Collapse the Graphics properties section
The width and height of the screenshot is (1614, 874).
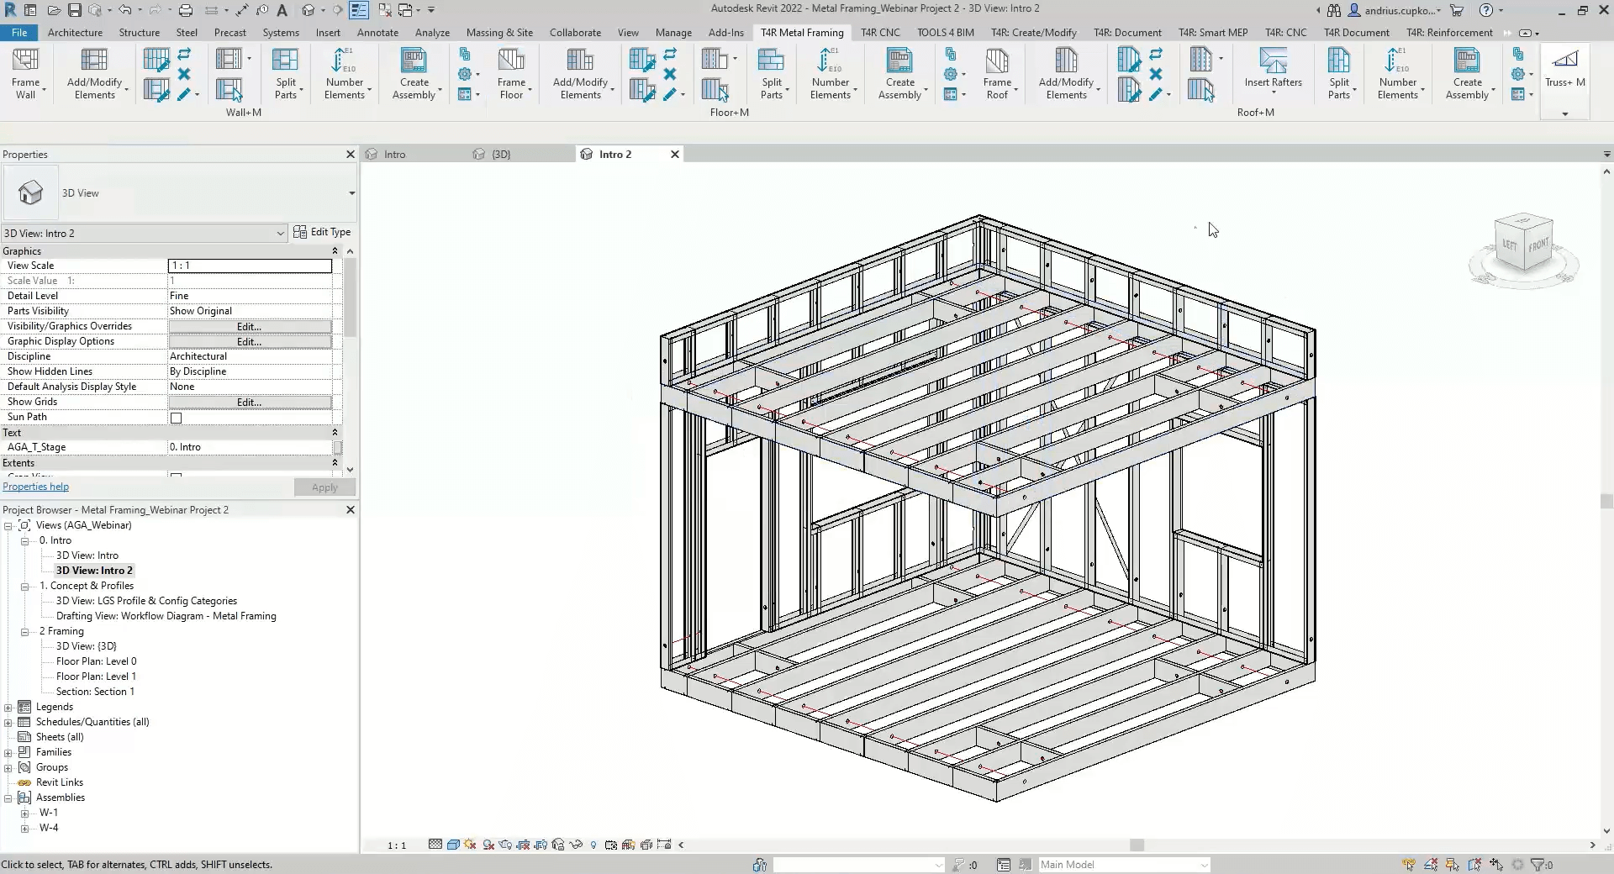[335, 251]
